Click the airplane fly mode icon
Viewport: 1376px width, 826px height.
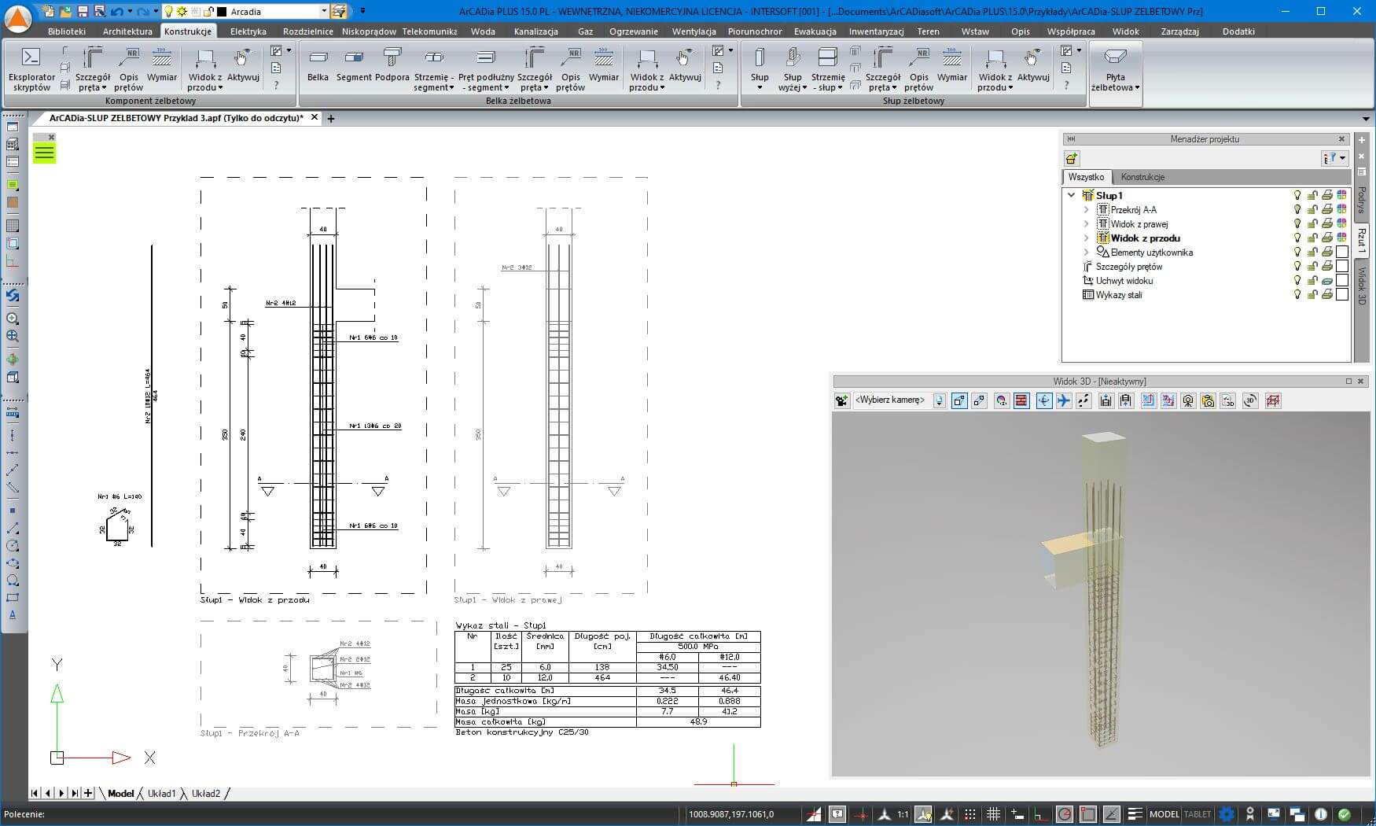coord(1063,400)
